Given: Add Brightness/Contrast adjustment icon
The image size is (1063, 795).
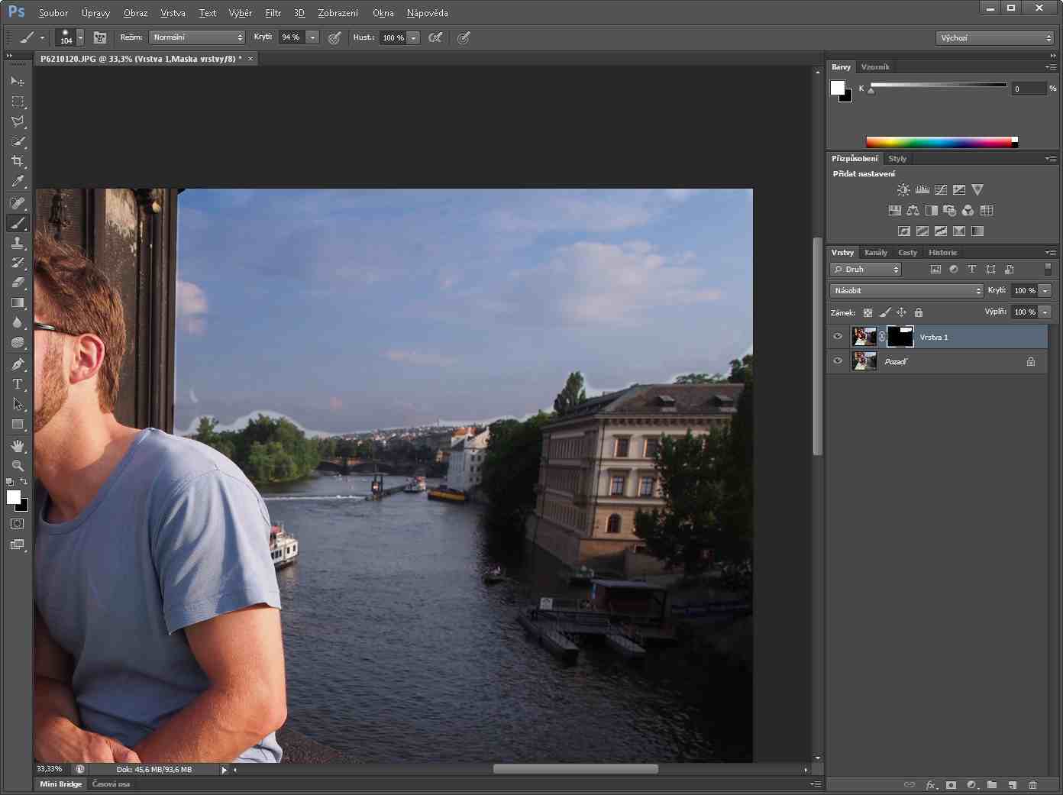Looking at the screenshot, I should tap(903, 190).
